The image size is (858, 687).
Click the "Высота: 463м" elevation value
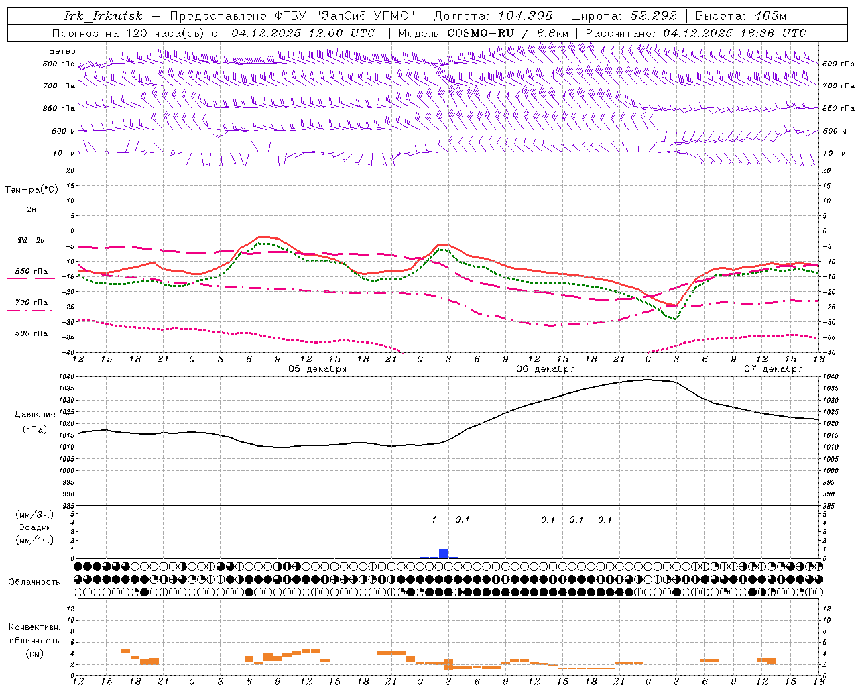pyautogui.click(x=741, y=16)
